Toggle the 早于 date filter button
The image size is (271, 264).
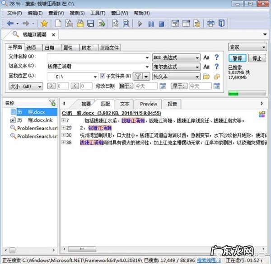click(179, 86)
